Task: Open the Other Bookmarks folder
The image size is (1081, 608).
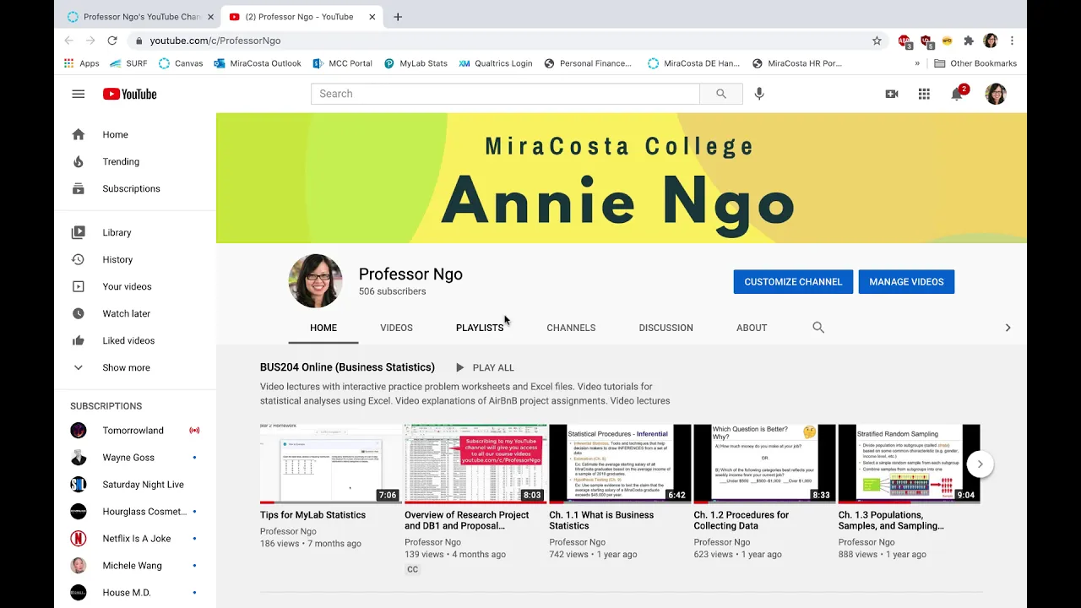Action: point(975,63)
